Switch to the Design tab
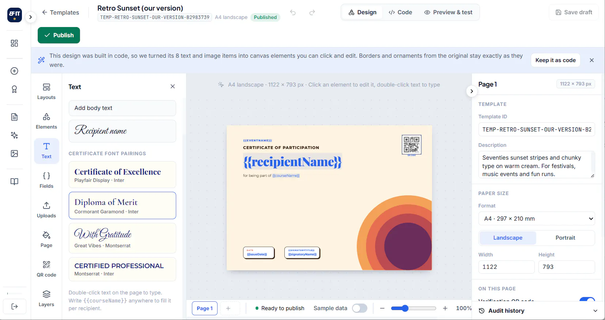This screenshot has width=605, height=320. [362, 12]
